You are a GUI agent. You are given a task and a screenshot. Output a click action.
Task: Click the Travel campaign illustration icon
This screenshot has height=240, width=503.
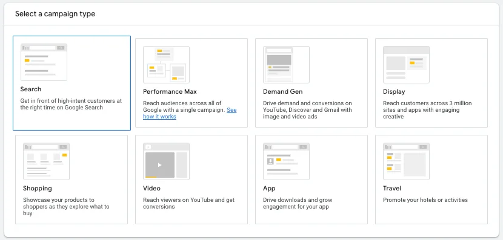pos(406,161)
